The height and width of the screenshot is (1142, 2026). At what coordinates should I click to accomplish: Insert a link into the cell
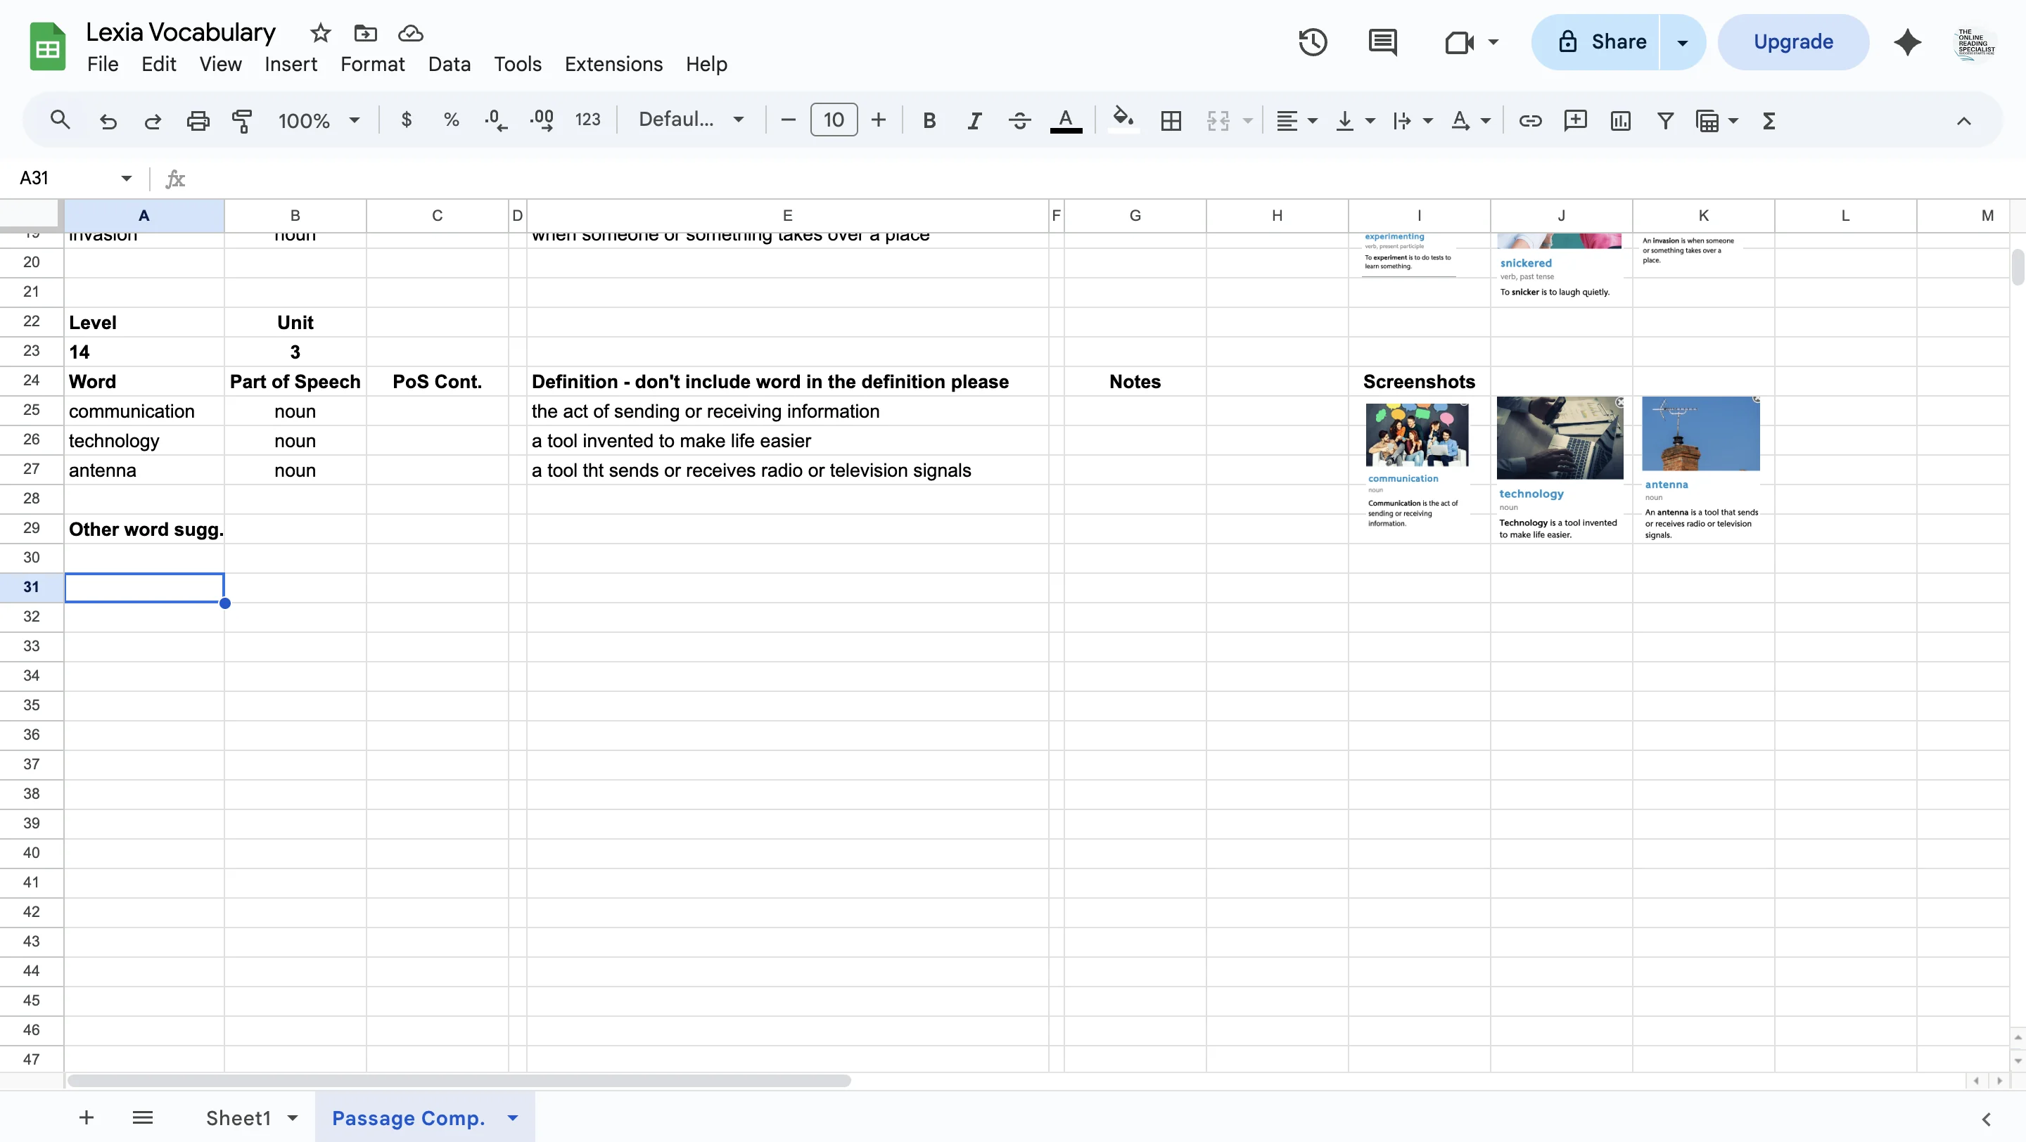point(1529,120)
